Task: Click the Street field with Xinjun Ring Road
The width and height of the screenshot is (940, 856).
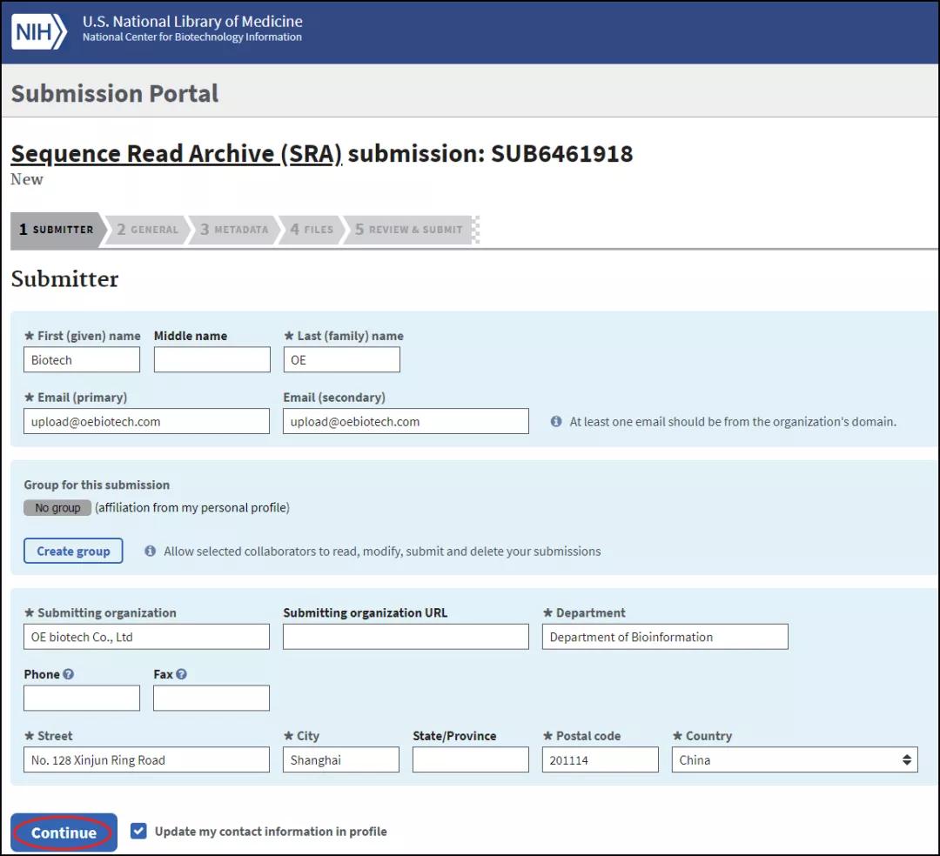Action: click(x=146, y=759)
